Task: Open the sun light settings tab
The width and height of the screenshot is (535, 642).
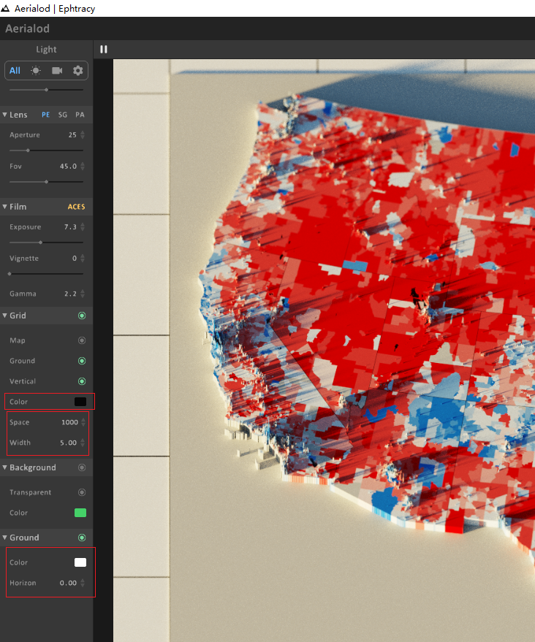Action: point(36,71)
